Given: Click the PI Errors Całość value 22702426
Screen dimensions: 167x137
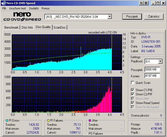Looking at the screenshot, I should tap(33, 133).
